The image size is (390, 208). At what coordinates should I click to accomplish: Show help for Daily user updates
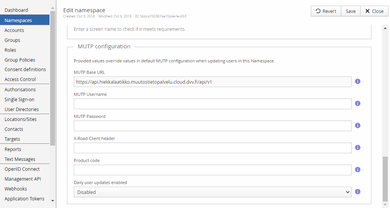(x=358, y=192)
